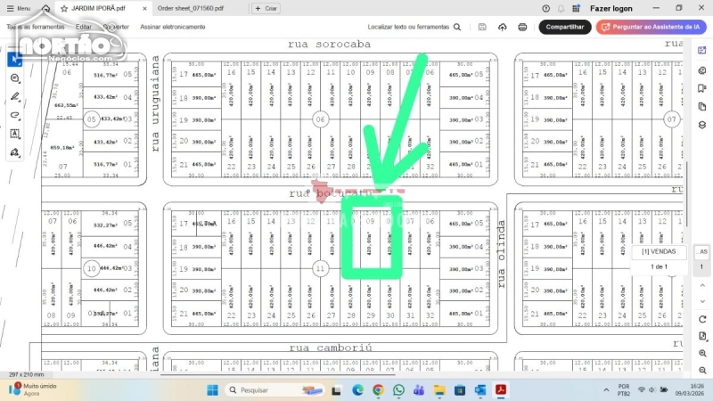
Task: Open the layers panel icon
Action: click(x=701, y=125)
